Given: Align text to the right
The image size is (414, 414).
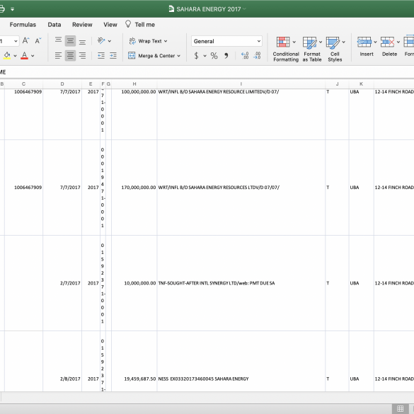Looking at the screenshot, I should 82,55.
